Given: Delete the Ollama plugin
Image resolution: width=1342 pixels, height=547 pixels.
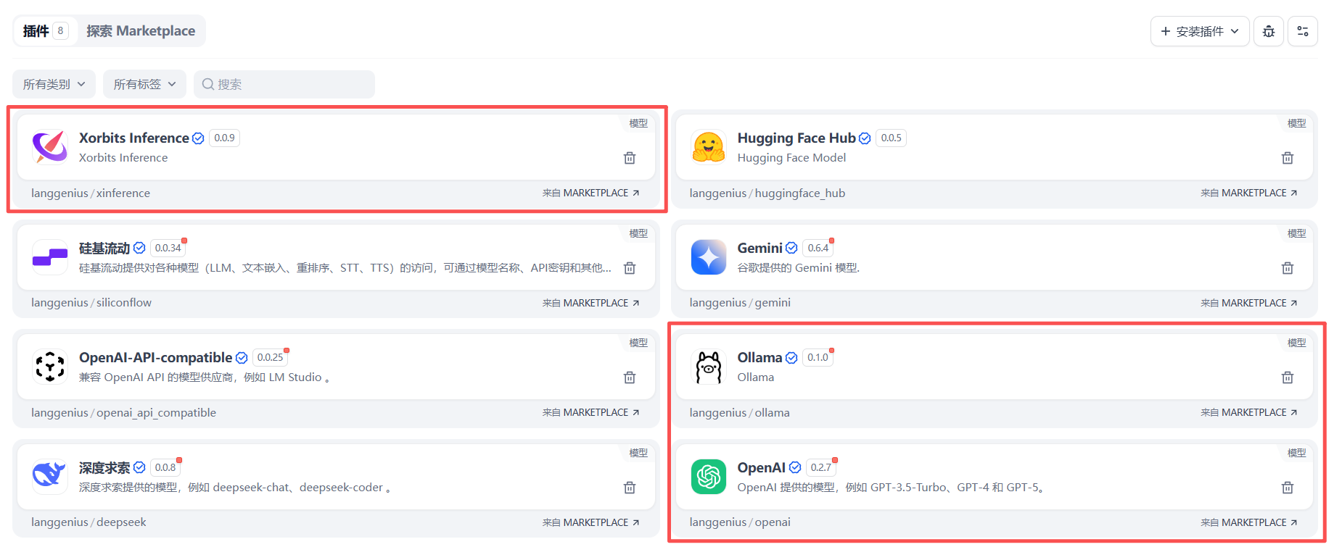Looking at the screenshot, I should pyautogui.click(x=1288, y=377).
